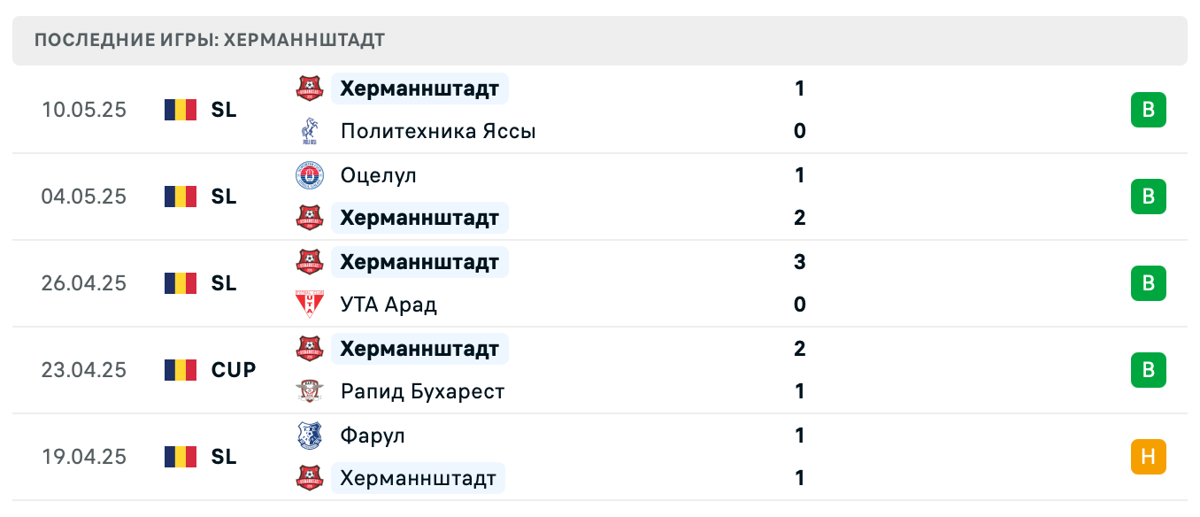Click the SL league label on the 26.04.25 row
The image size is (1200, 517).
pyautogui.click(x=224, y=283)
